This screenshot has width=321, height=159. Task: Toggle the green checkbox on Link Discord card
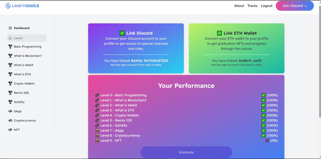(123, 33)
